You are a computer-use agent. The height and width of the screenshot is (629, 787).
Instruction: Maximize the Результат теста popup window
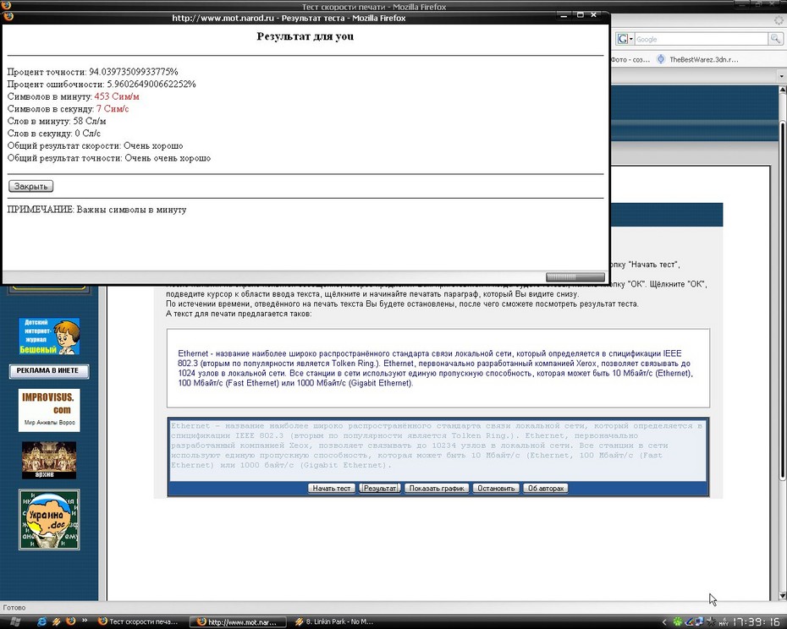(580, 15)
